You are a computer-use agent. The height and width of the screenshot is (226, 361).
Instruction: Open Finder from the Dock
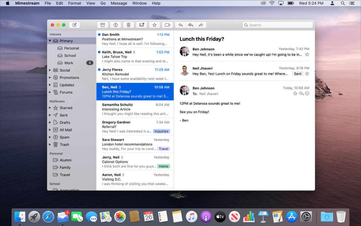pos(20,217)
